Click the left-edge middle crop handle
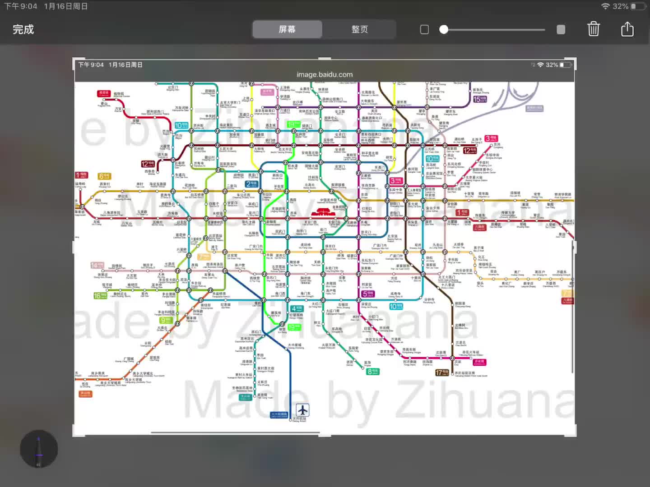The height and width of the screenshot is (487, 650). point(74,247)
